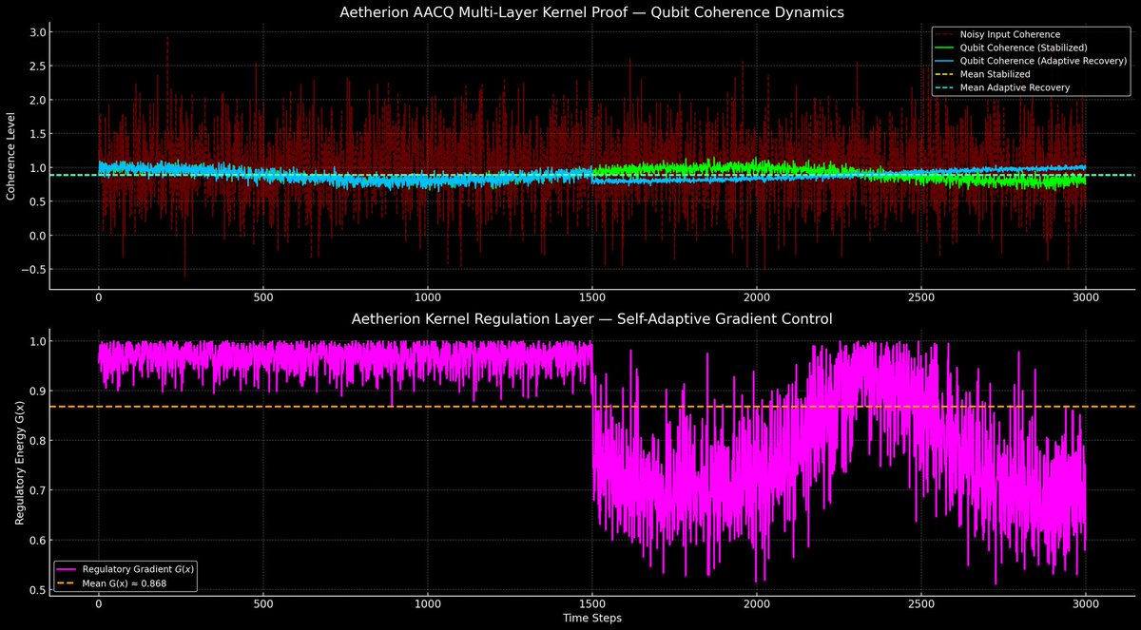1141x630 pixels.
Task: Click legend entry 'Regulatory Gradient G(x)'
Action: point(139,568)
